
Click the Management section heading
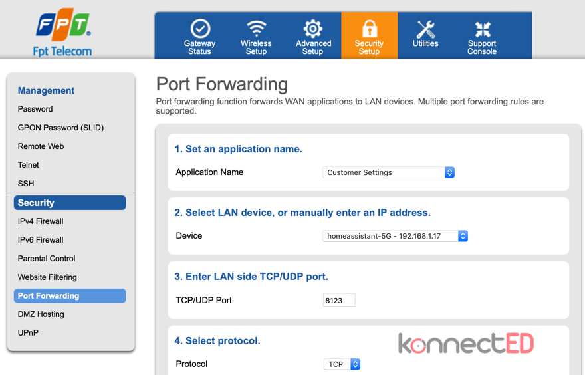[47, 90]
